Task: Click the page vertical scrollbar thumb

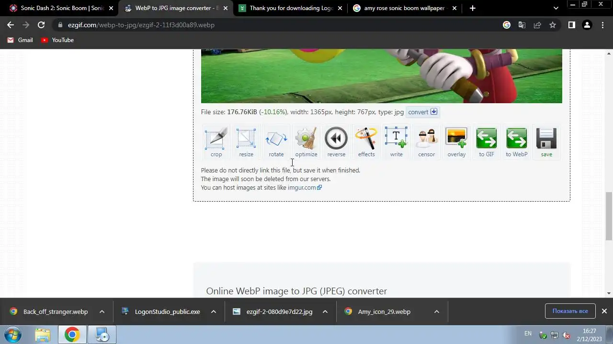Action: click(x=609, y=216)
